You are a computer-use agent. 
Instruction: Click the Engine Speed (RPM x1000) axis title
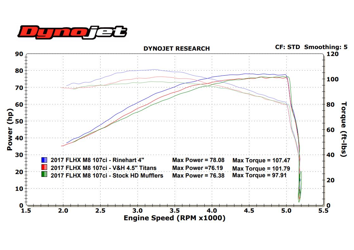point(174,218)
